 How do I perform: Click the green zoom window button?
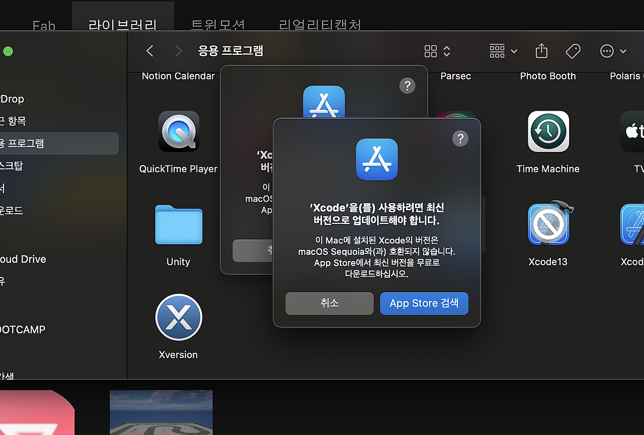coord(8,51)
